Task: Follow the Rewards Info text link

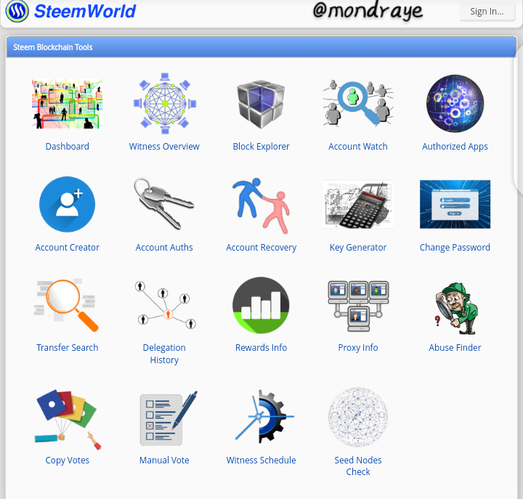Action: pos(261,348)
